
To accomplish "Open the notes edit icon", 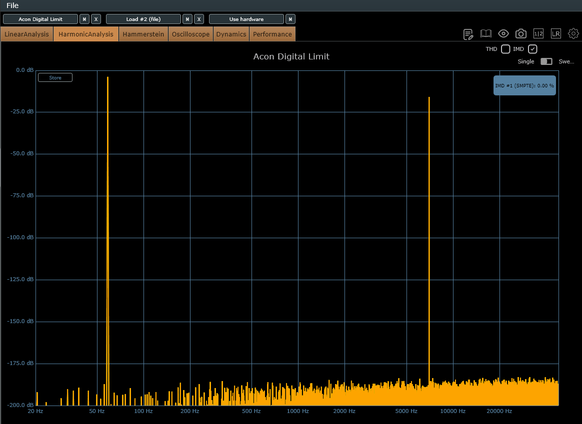I will click(x=468, y=34).
